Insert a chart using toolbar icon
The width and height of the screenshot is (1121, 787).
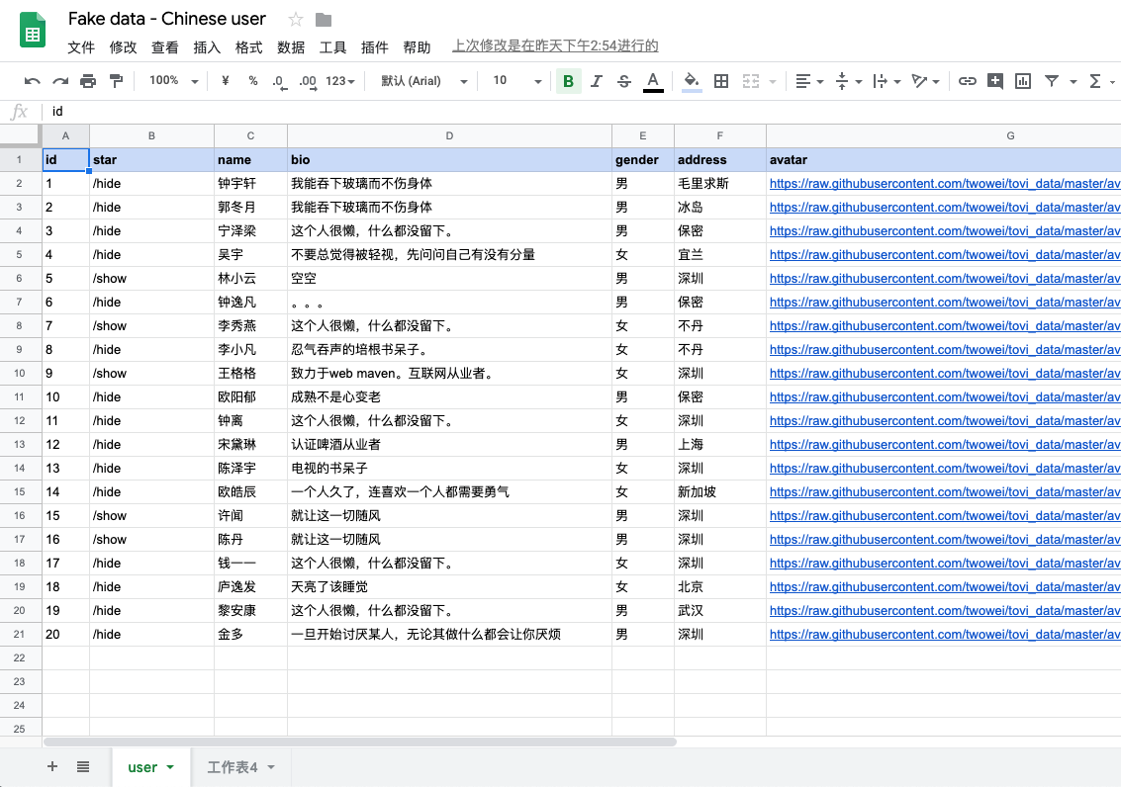(x=1023, y=81)
